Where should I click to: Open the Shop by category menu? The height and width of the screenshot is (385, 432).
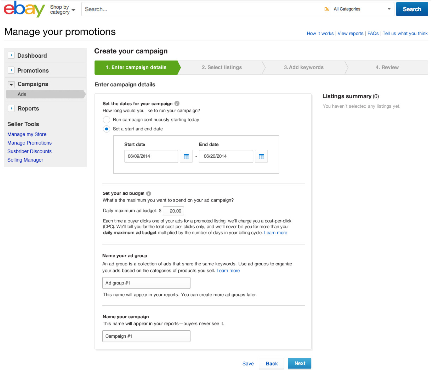(63, 9)
